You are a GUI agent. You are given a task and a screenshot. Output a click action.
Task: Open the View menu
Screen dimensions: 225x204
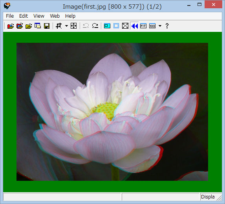pyautogui.click(x=39, y=16)
